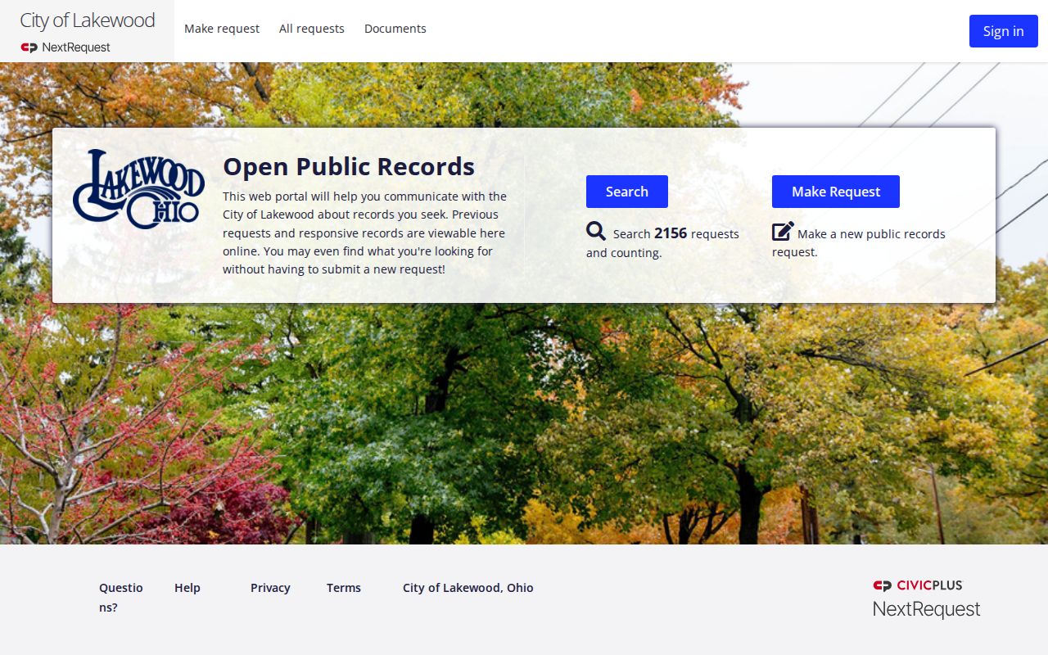
Task: Open the Privacy footer link
Action: (270, 588)
